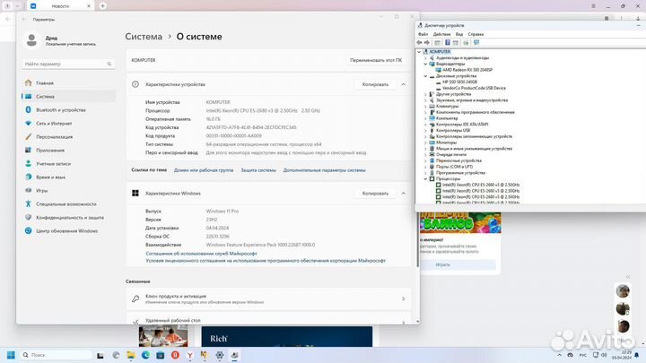Click Играть button in browser ad
Viewport: 646px width, 363px height.
coord(443,264)
